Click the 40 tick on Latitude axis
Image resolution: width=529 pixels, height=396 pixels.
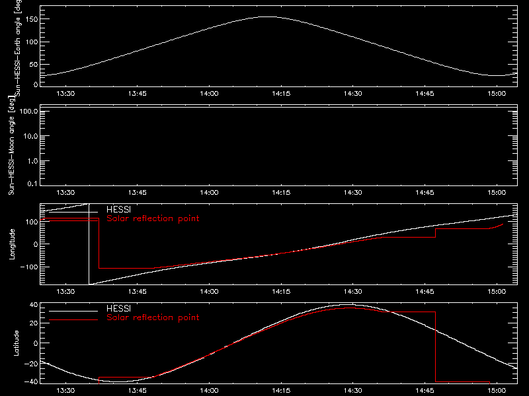[34, 305]
